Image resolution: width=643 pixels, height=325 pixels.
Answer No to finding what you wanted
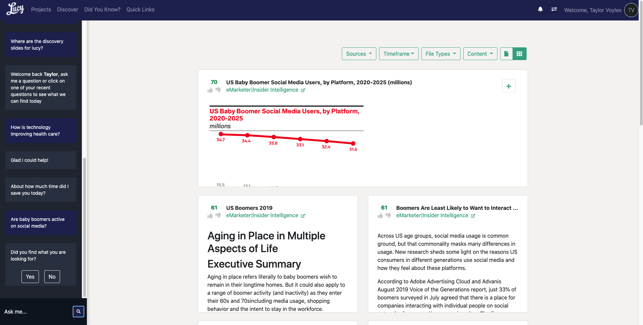(52, 277)
